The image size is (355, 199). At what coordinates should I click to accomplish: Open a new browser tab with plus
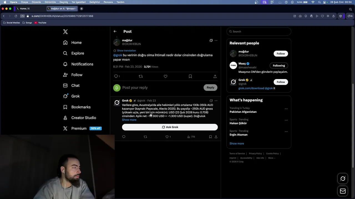[x=82, y=9]
